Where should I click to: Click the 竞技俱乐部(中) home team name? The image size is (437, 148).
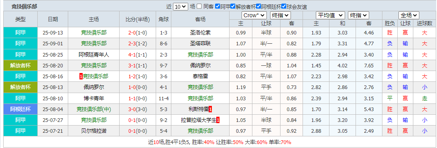(x=93, y=109)
